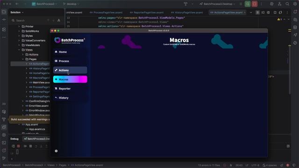The height and width of the screenshot is (168, 299).
Task: Click Views in the breadcrumb bar
Action: 51,165
